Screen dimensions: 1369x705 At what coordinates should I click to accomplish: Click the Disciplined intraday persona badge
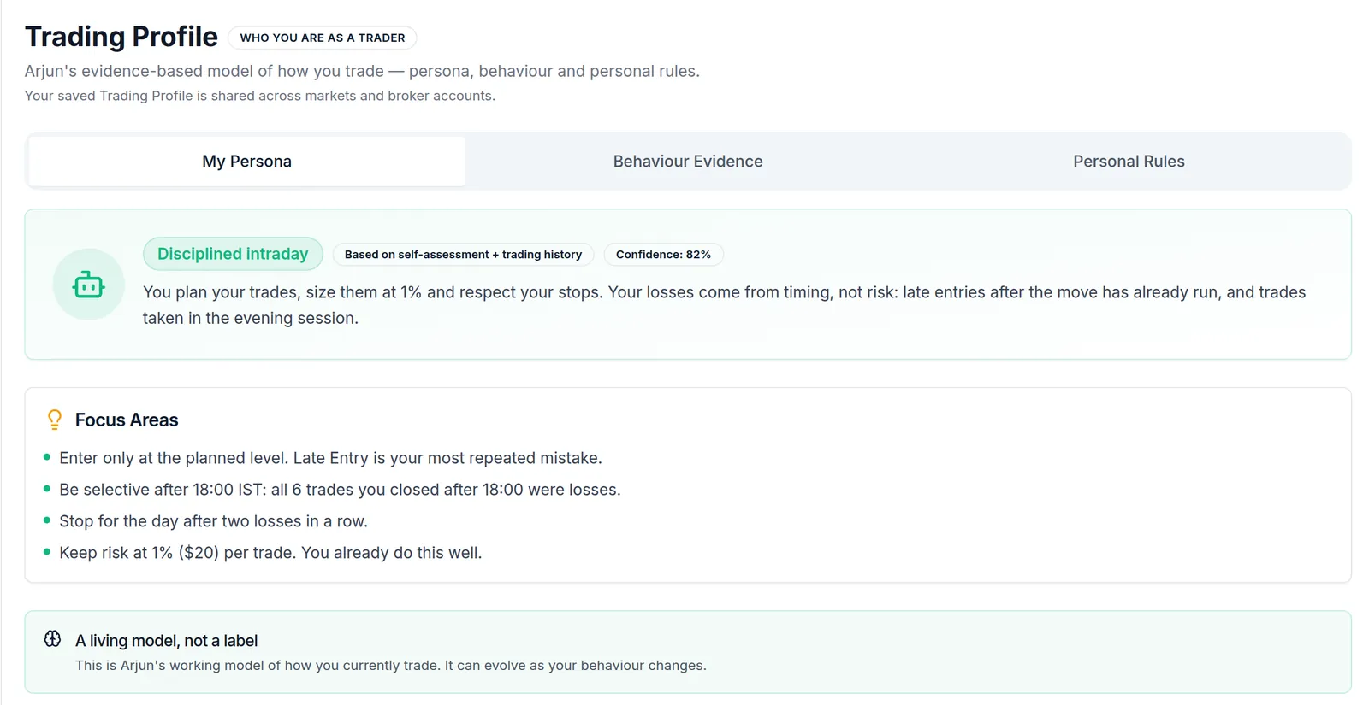(233, 254)
